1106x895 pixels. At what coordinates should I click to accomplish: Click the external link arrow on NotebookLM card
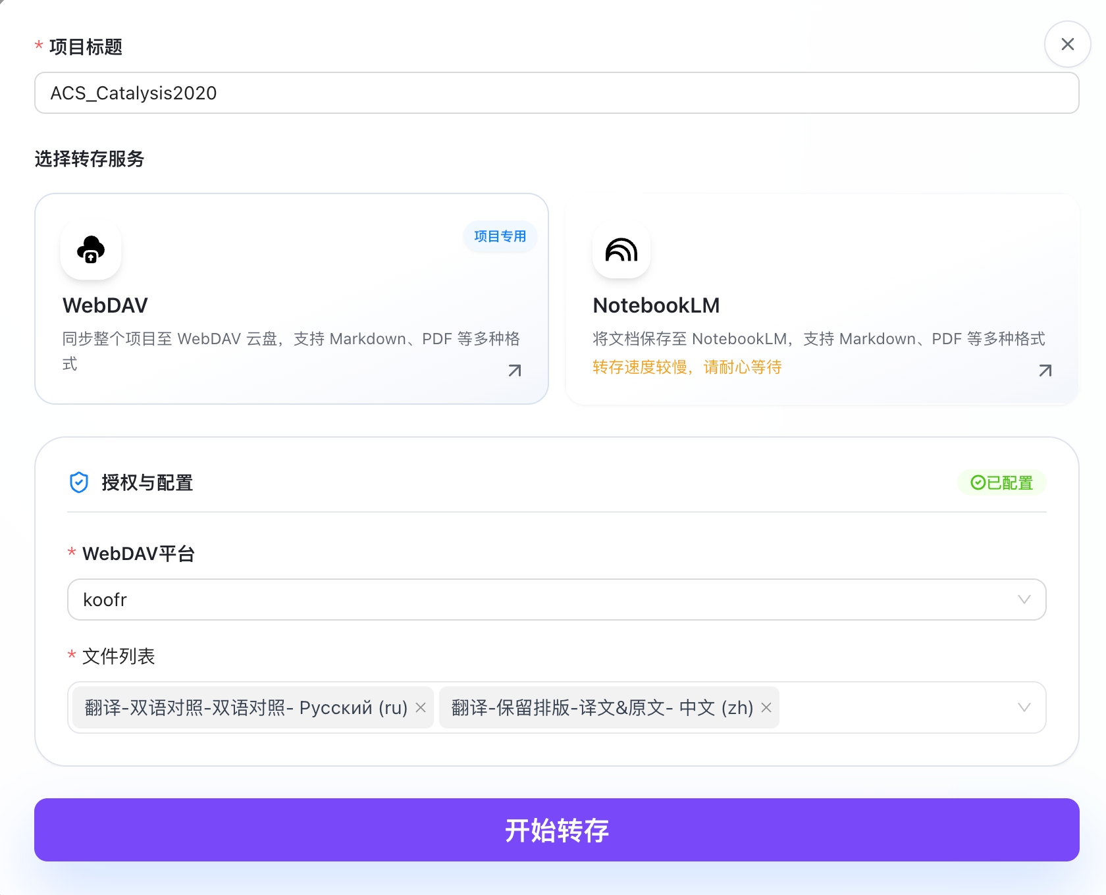pos(1044,371)
